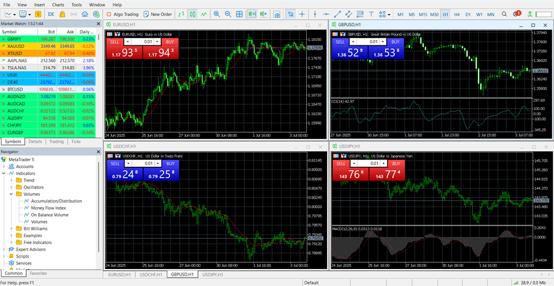Open the search magnifier in toolbar
Image resolution: width=554 pixels, height=286 pixels.
tap(504, 14)
